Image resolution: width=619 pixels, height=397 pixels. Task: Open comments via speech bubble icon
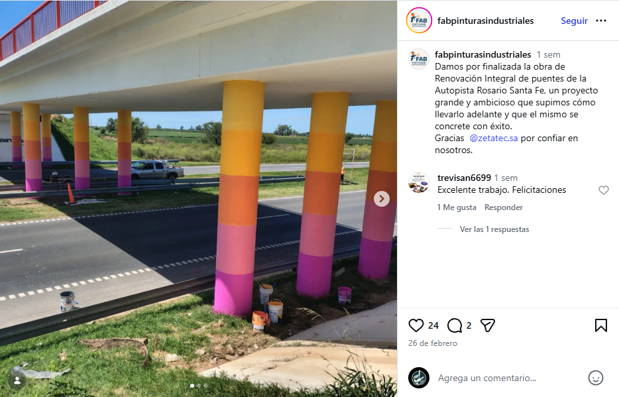(455, 325)
